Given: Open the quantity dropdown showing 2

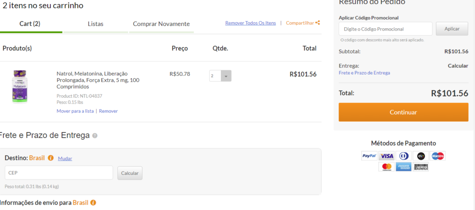Looking at the screenshot, I should [x=220, y=76].
